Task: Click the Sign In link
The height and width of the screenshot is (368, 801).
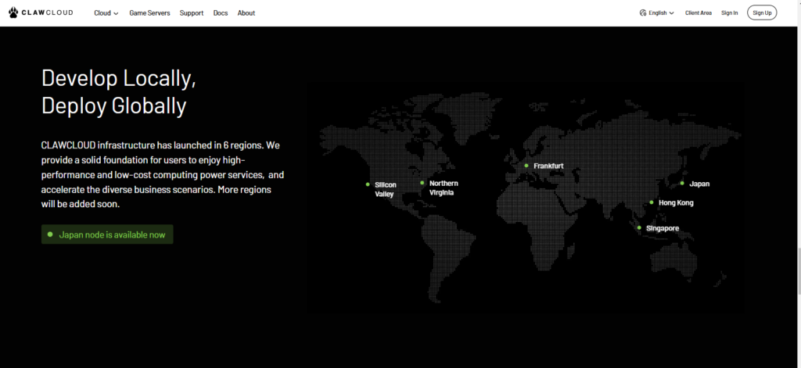Action: tap(730, 13)
